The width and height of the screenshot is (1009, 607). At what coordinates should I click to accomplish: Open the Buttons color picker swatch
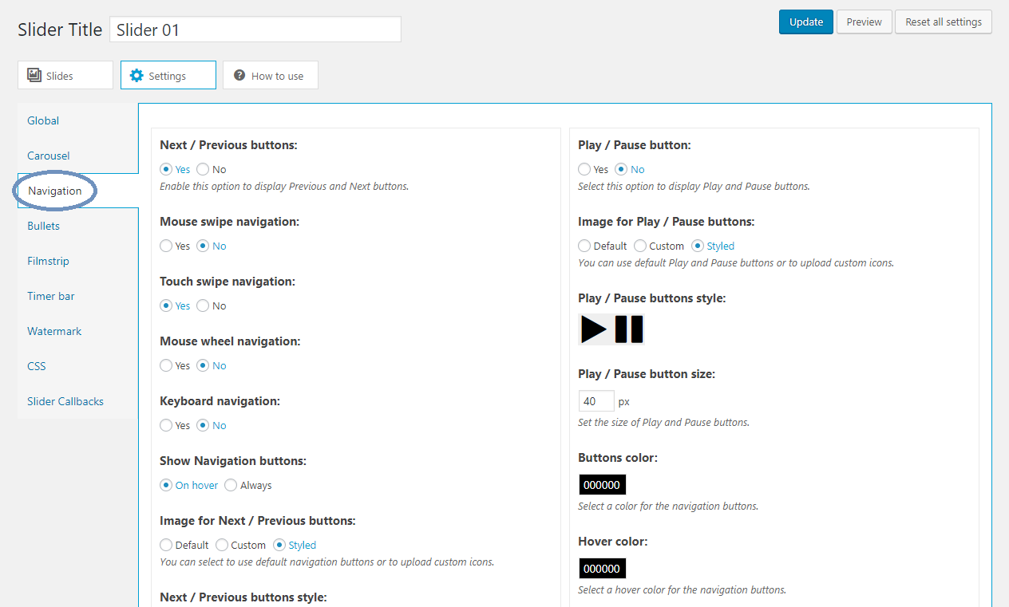603,485
